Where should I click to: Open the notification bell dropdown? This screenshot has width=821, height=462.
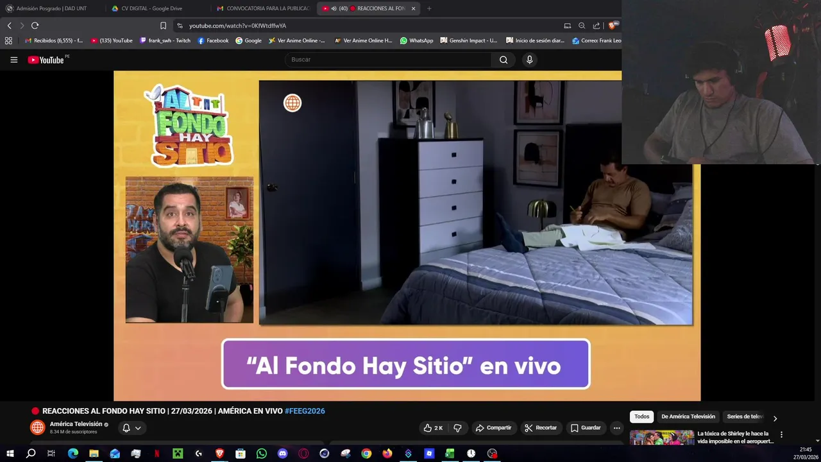click(131, 428)
